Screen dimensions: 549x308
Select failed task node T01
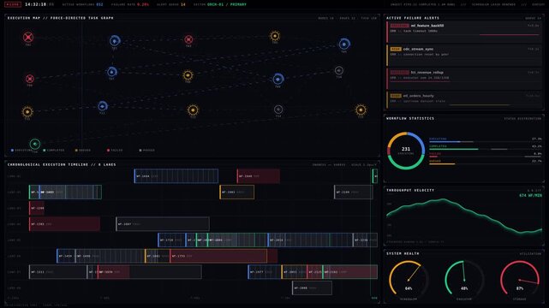pyautogui.click(x=28, y=37)
